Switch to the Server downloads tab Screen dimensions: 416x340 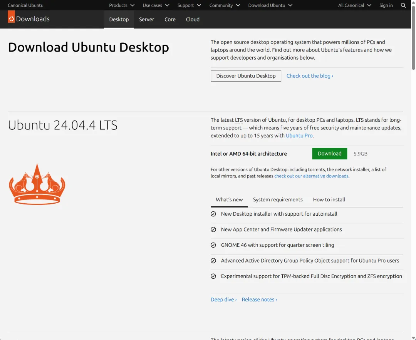[146, 19]
